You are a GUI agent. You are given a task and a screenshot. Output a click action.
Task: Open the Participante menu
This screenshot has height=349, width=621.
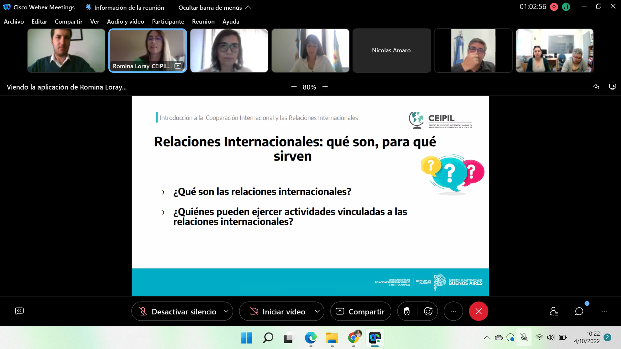click(x=168, y=21)
